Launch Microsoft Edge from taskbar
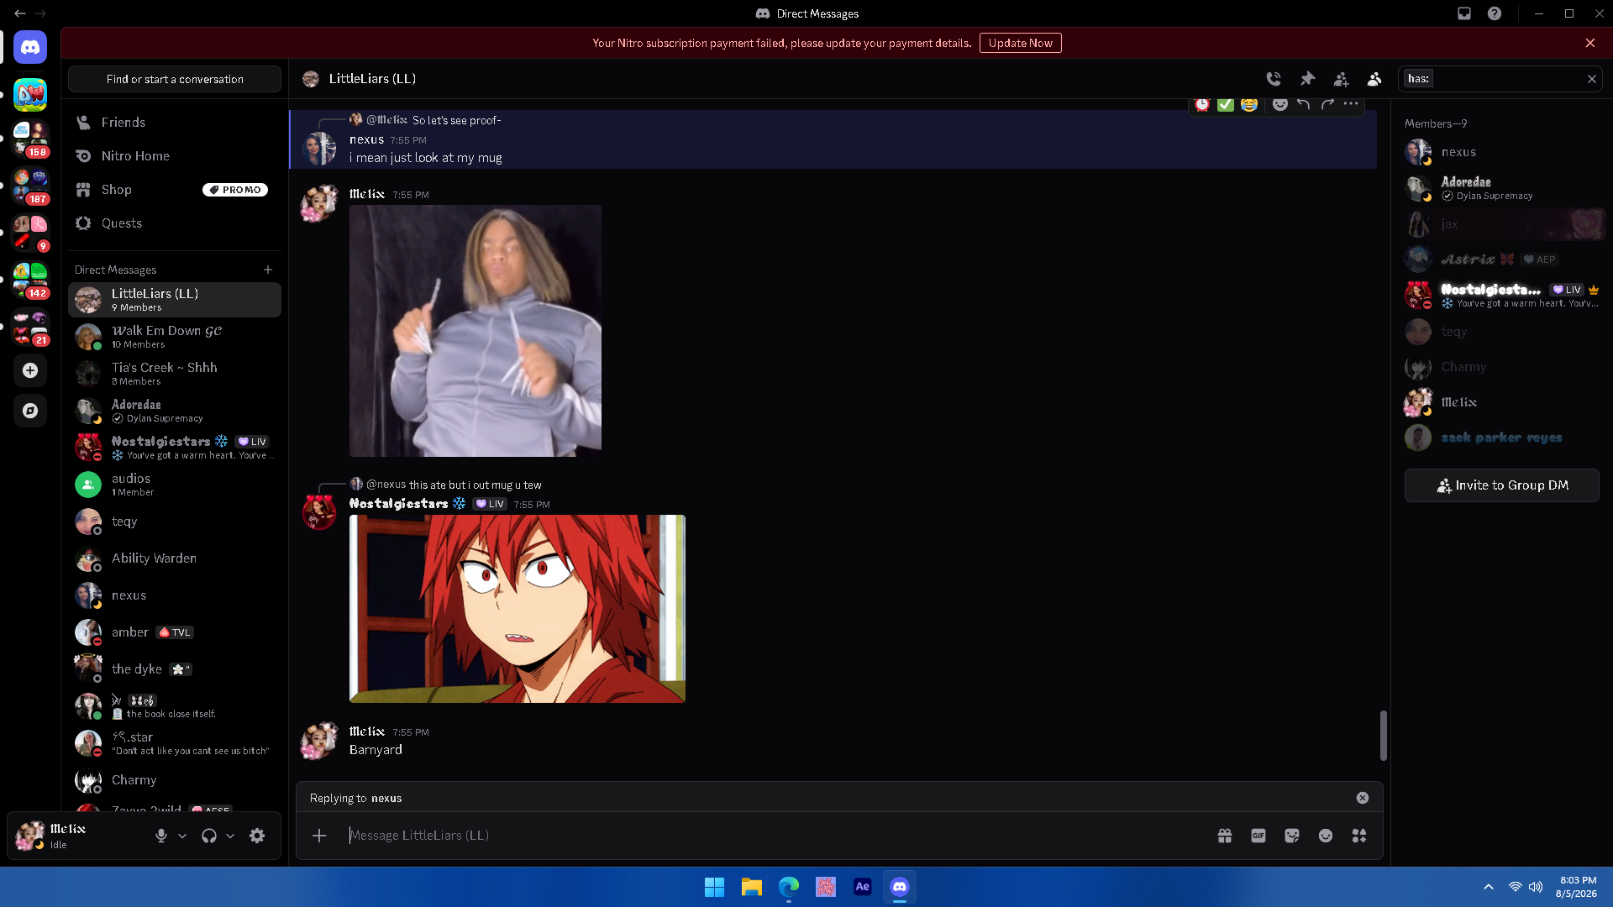 788,887
